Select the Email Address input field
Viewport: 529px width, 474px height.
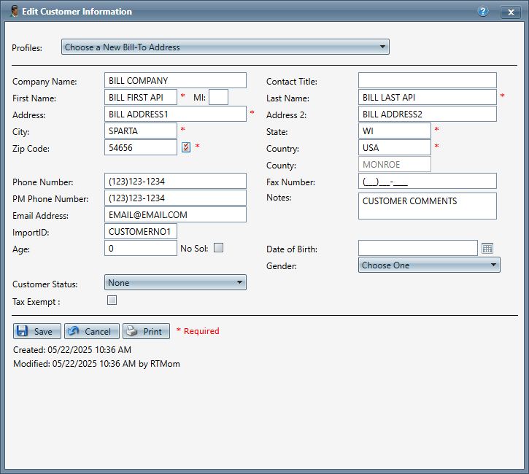coord(175,215)
